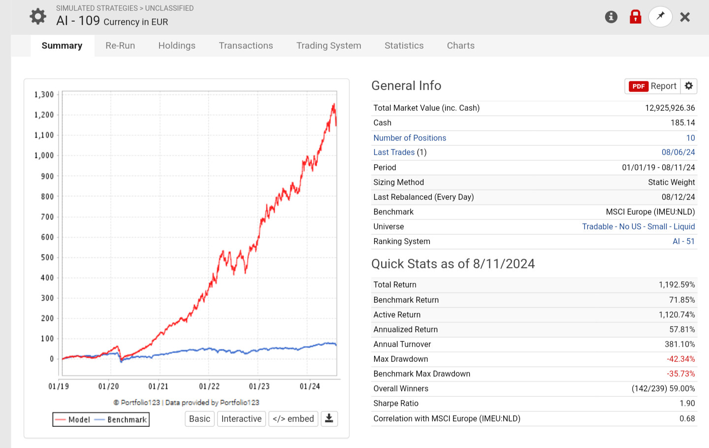Open strategy settings gear beside AI - 109
The height and width of the screenshot is (448, 709).
click(38, 16)
